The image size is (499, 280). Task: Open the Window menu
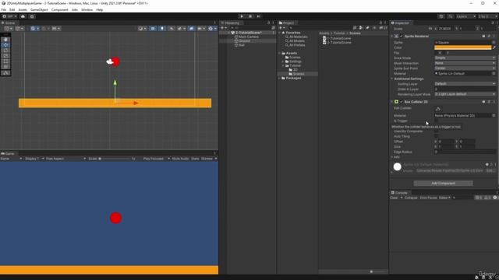pos(87,10)
